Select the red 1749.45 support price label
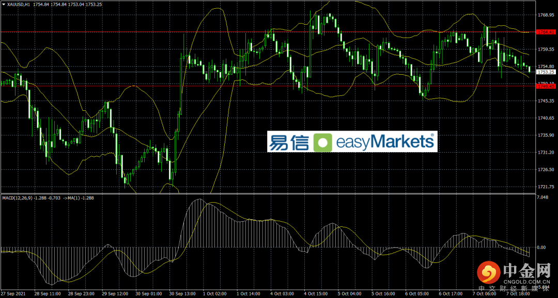The width and height of the screenshot is (558, 298). click(x=546, y=86)
